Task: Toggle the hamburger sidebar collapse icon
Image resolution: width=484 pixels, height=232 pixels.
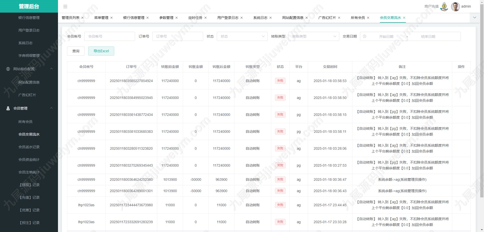Action: 65,7
